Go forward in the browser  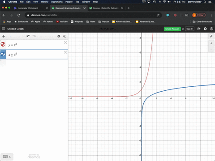11,15
